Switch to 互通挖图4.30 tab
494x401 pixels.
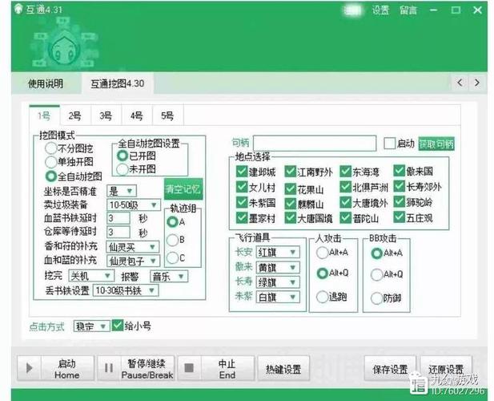click(118, 83)
